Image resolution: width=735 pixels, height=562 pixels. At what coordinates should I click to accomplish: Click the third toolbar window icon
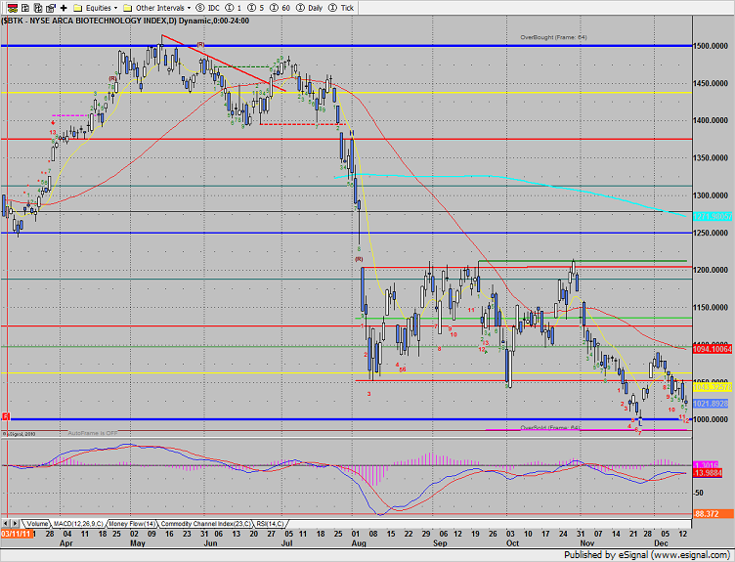(38, 8)
